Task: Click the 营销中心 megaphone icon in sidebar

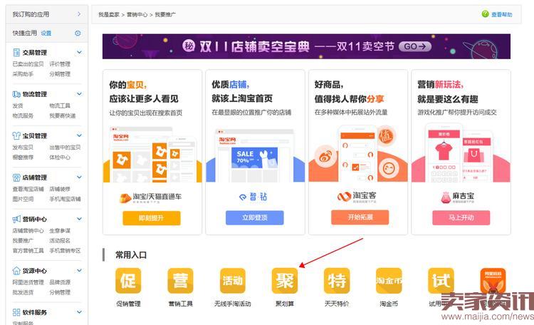Action: tap(16, 219)
